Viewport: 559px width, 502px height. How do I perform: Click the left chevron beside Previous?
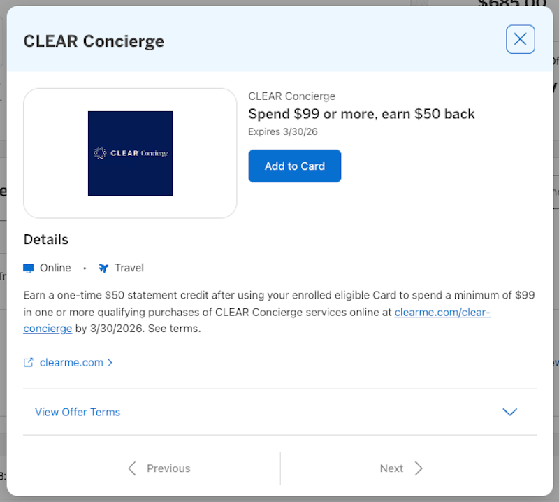pyautogui.click(x=132, y=468)
